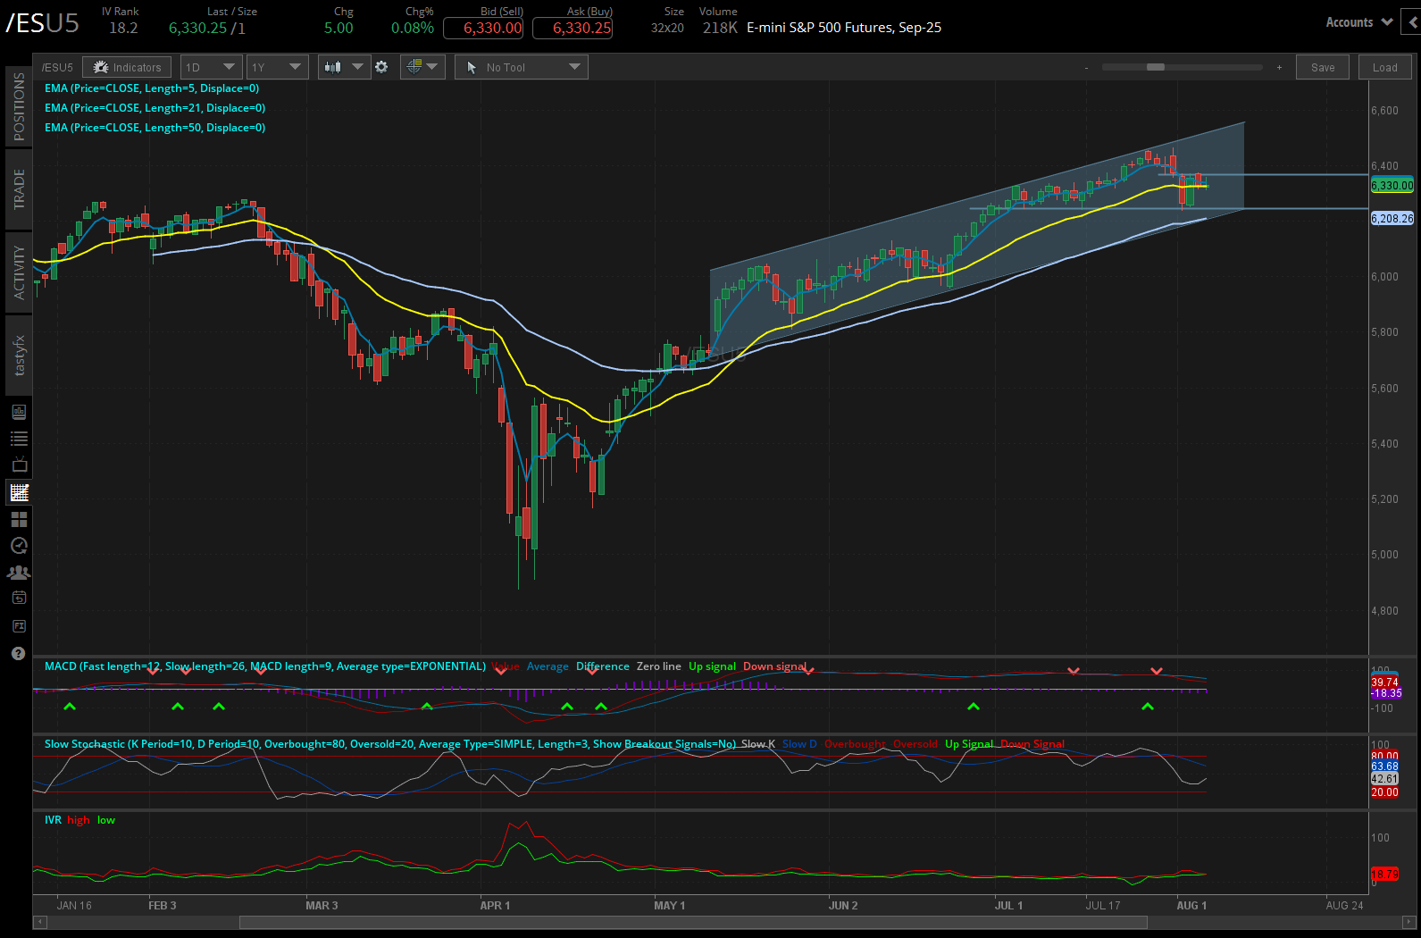Open the clock history icon in sidebar

coord(19,546)
